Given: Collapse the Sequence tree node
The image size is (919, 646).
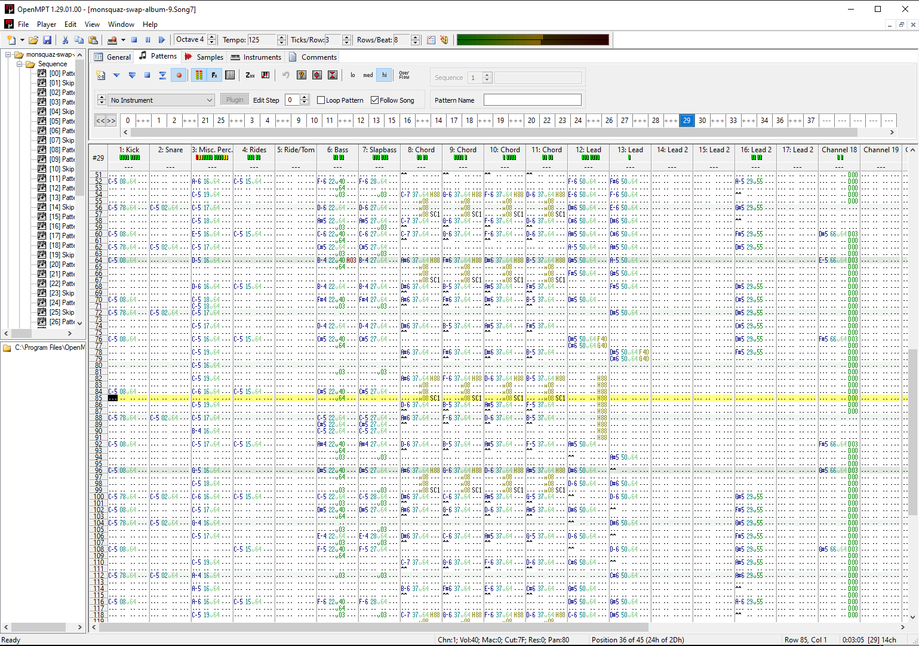Looking at the screenshot, I should (19, 64).
